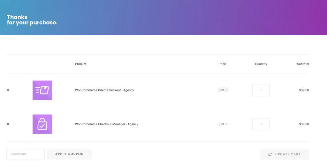Click the $39.00 price of Direct Checkout

pos(223,90)
